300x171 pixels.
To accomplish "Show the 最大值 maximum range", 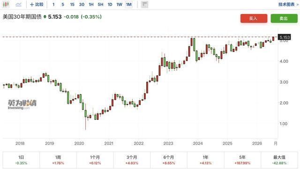I will (279, 160).
